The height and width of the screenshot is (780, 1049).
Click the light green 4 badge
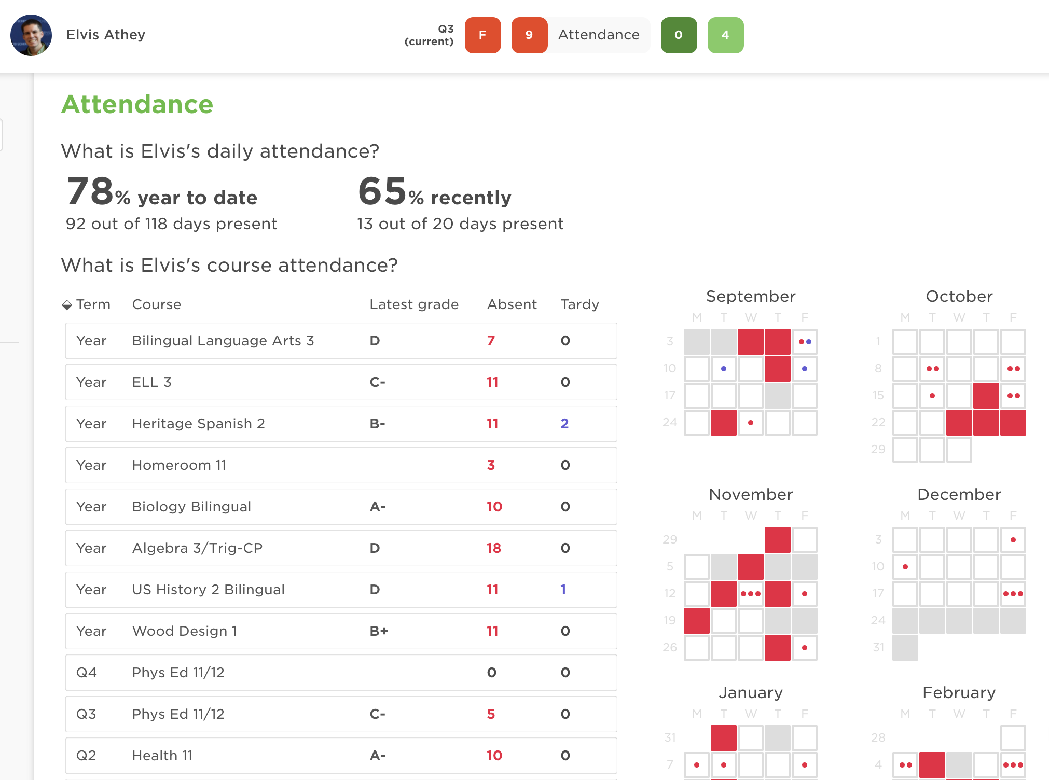[x=725, y=35]
